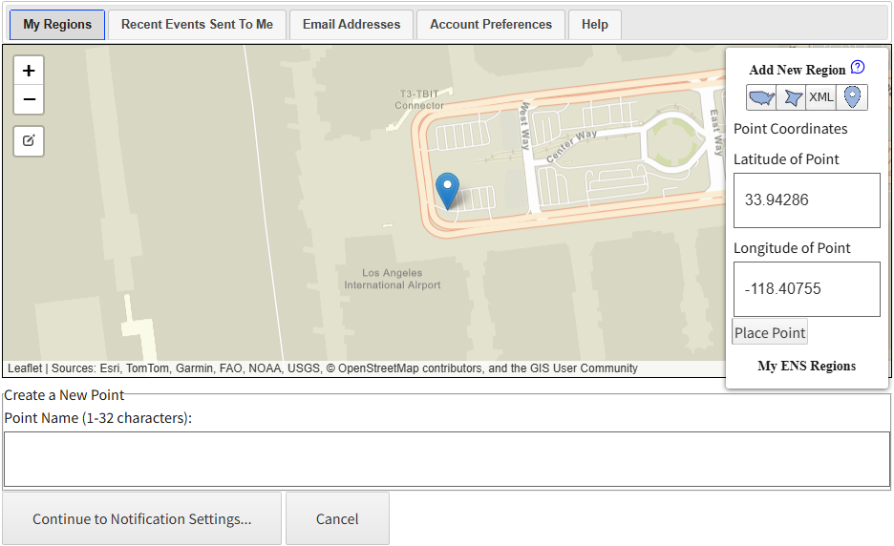Open the Help tab
894x546 pixels.
595,25
